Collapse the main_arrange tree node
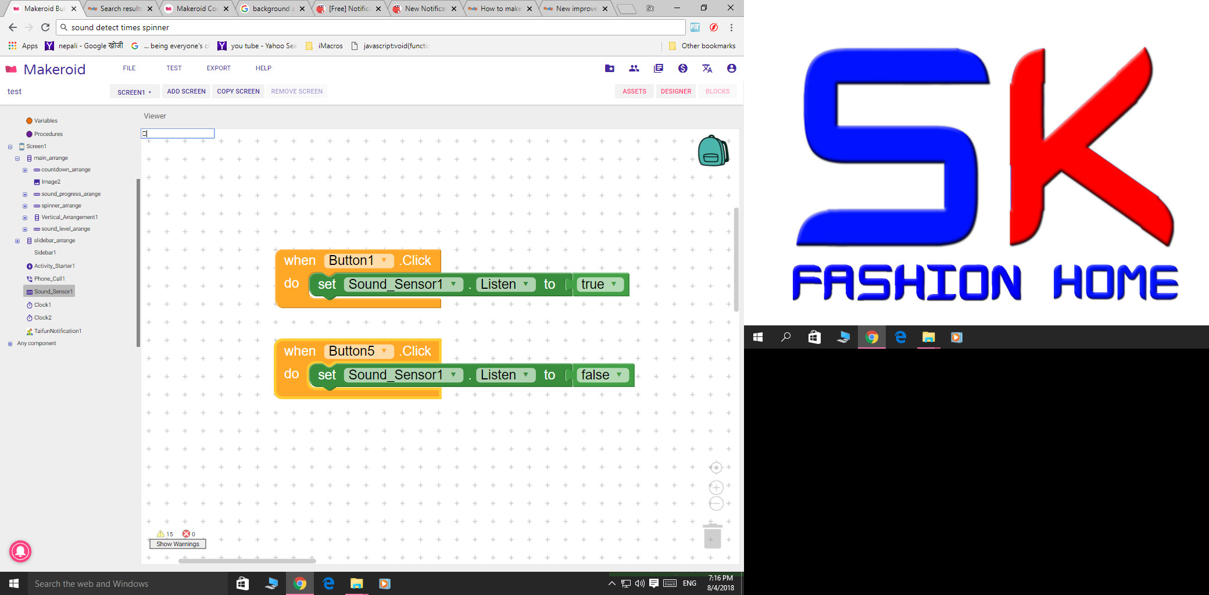 coord(17,158)
